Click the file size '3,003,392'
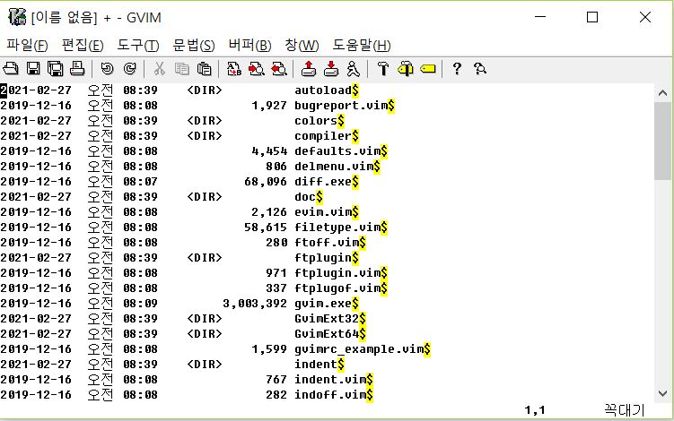This screenshot has width=674, height=421. [x=255, y=304]
